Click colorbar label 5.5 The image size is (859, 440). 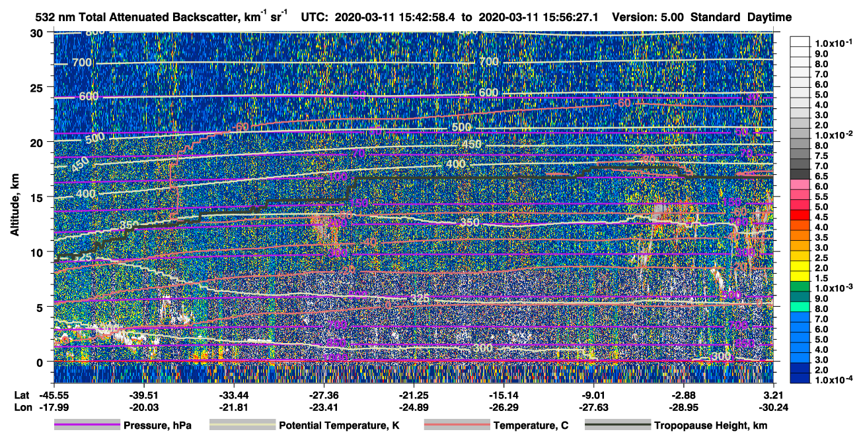pos(821,197)
